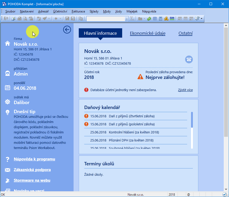Click the round telephone contact icon
This screenshot has width=229, height=197.
pos(189,59)
